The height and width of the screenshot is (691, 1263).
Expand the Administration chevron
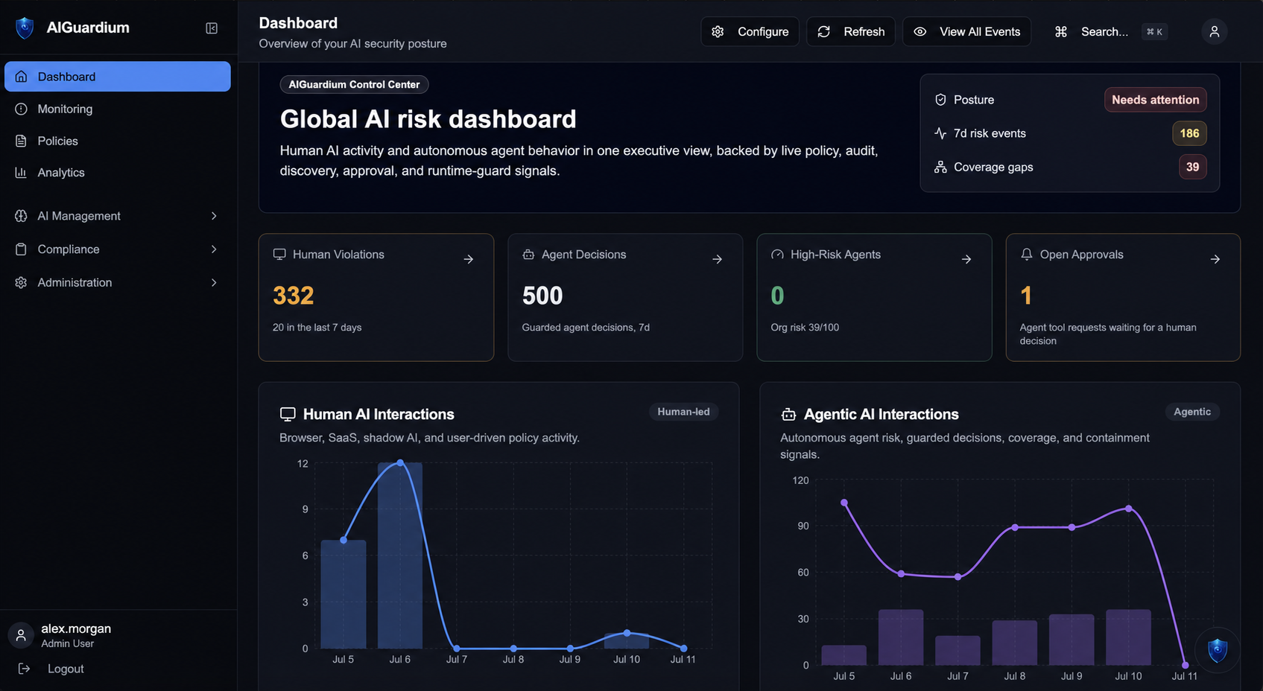pyautogui.click(x=214, y=283)
